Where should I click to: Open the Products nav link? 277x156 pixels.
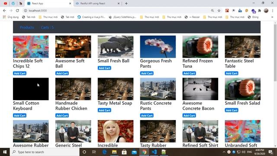pos(27,27)
